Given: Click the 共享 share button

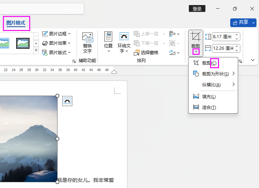Looking at the screenshot, I should coord(241,22).
